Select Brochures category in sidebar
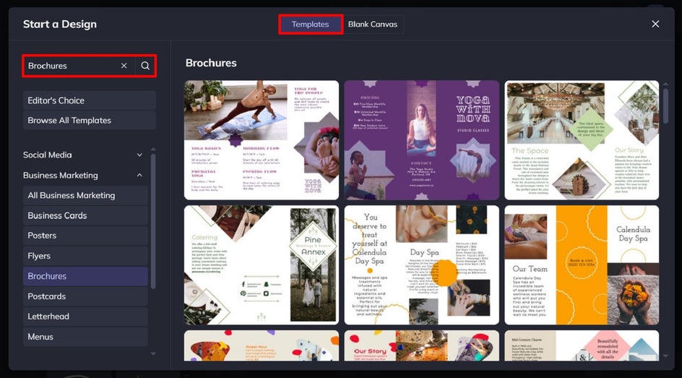682x378 pixels. (85, 276)
